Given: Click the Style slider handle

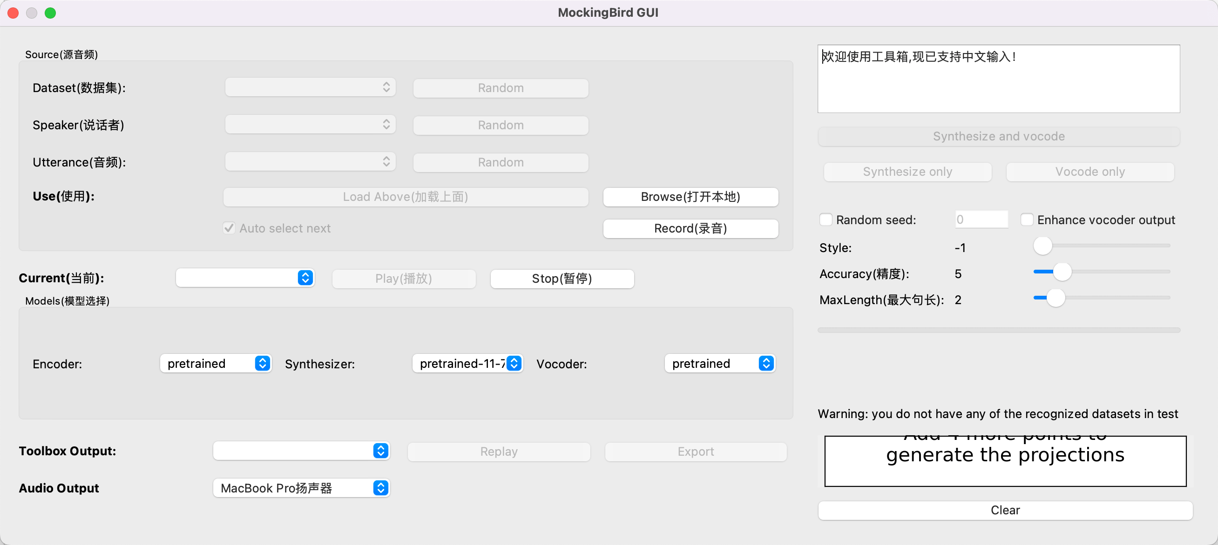Looking at the screenshot, I should (1042, 246).
